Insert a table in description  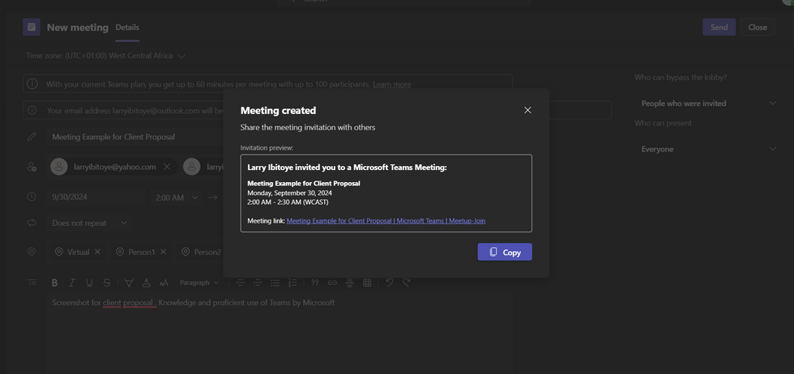[x=367, y=283]
